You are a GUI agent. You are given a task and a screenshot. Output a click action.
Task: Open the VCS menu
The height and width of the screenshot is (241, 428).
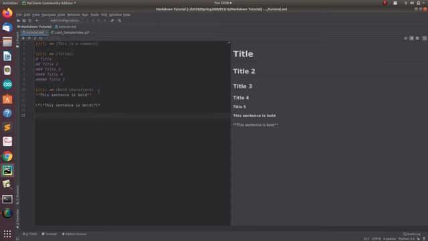coord(104,15)
